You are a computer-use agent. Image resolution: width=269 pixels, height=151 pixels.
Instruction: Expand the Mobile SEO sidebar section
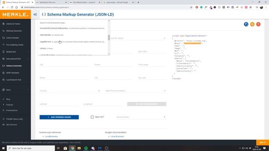click(16, 52)
